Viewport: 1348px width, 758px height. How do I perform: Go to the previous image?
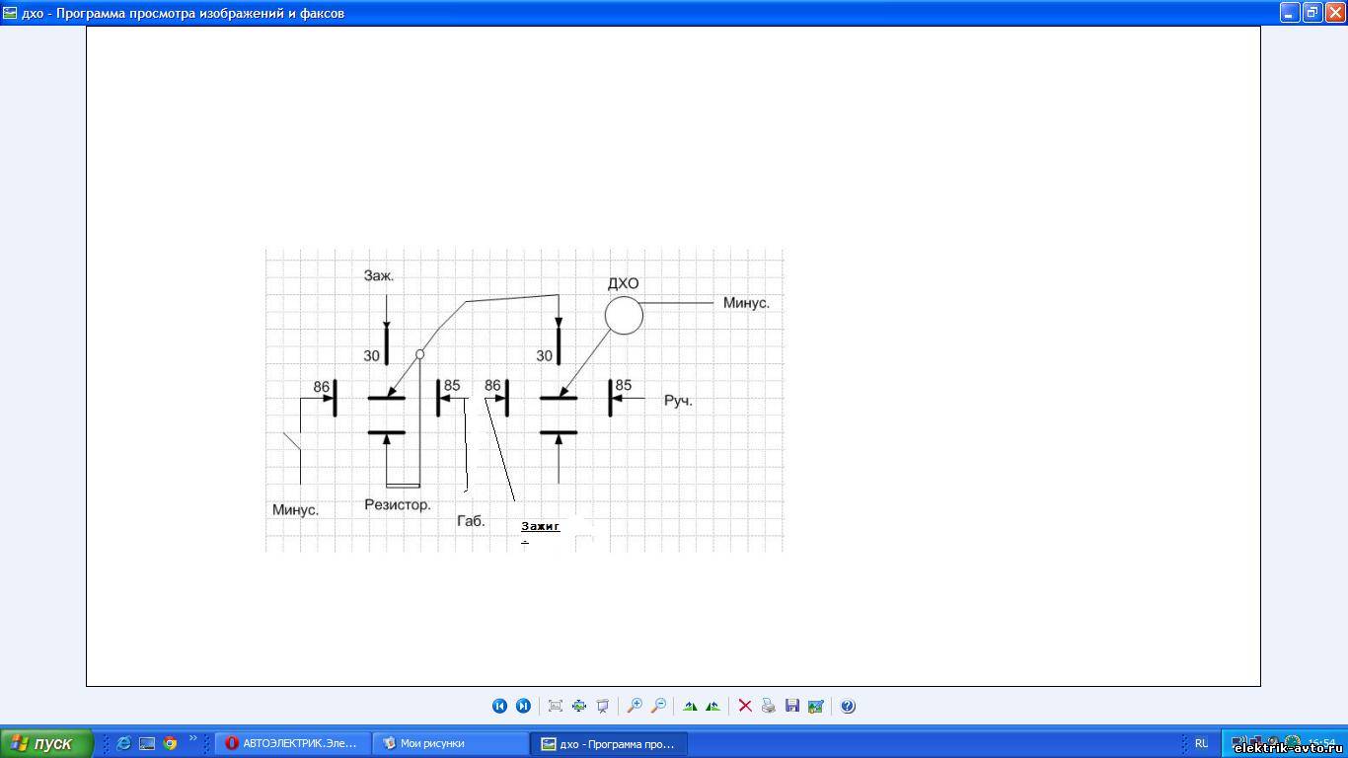coord(499,706)
